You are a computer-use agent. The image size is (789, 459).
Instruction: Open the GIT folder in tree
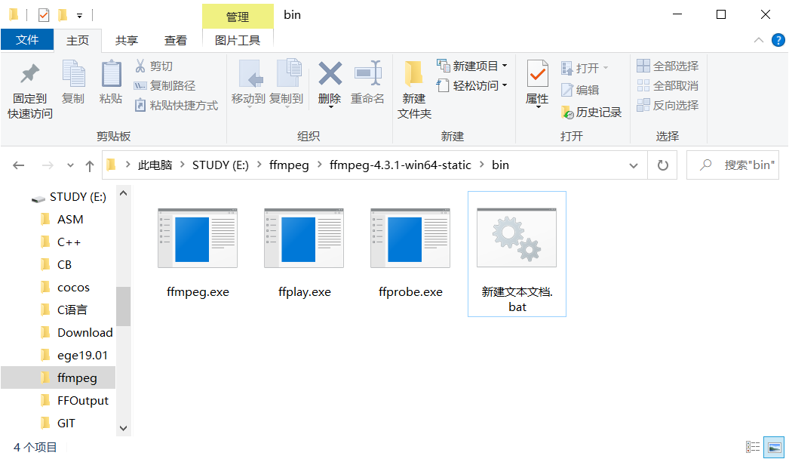(x=66, y=424)
